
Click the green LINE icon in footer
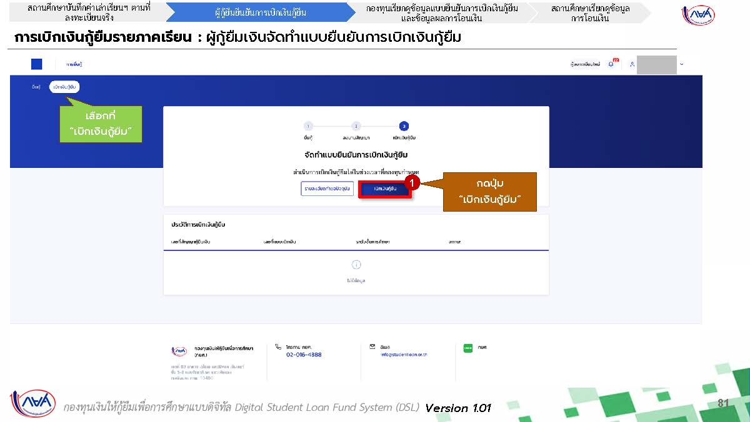(467, 348)
